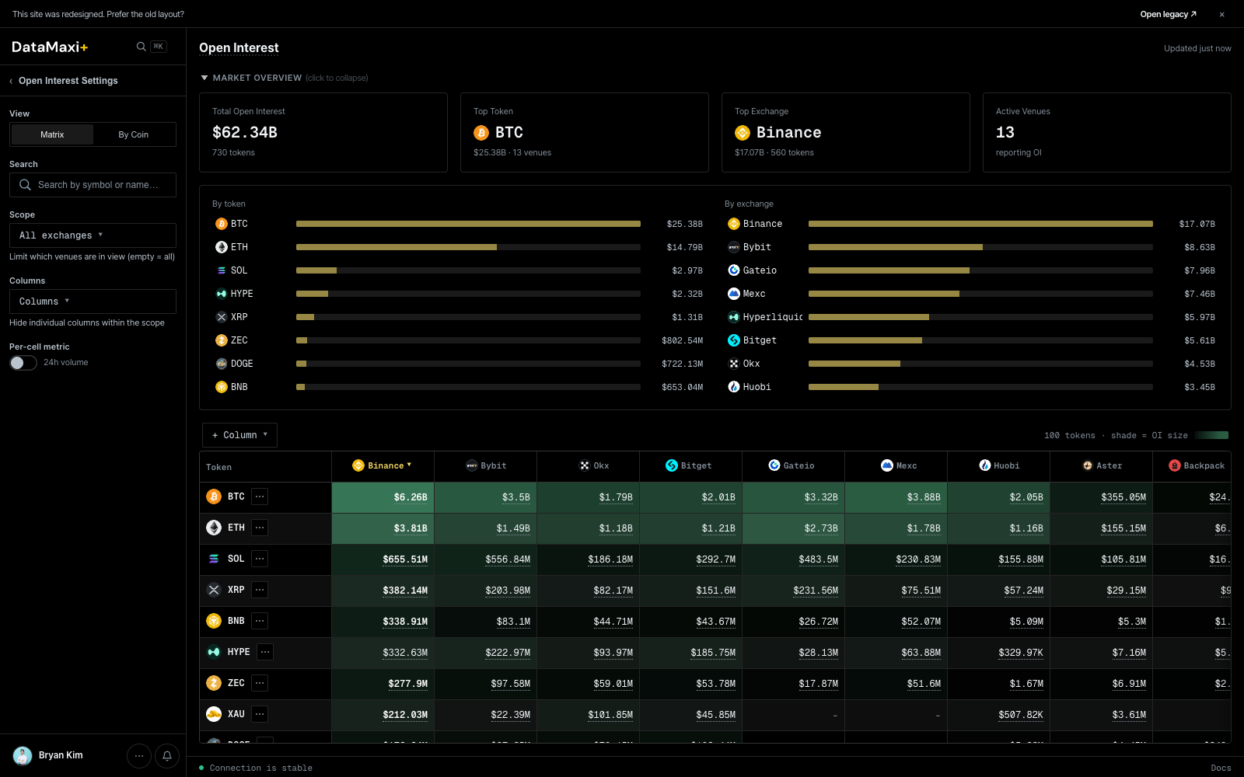Open the SOL row options menu
The width and height of the screenshot is (1244, 777).
[x=260, y=559]
